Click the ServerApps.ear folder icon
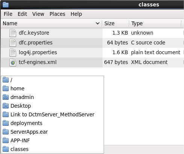 [x=6, y=132]
